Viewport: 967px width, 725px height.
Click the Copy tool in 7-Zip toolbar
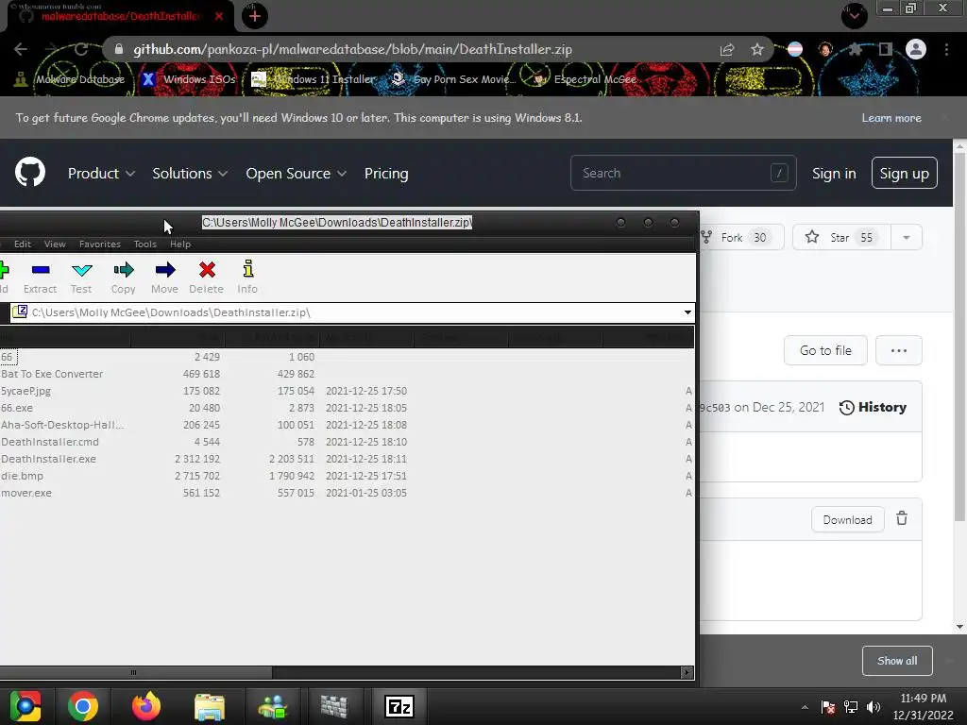[x=124, y=277]
